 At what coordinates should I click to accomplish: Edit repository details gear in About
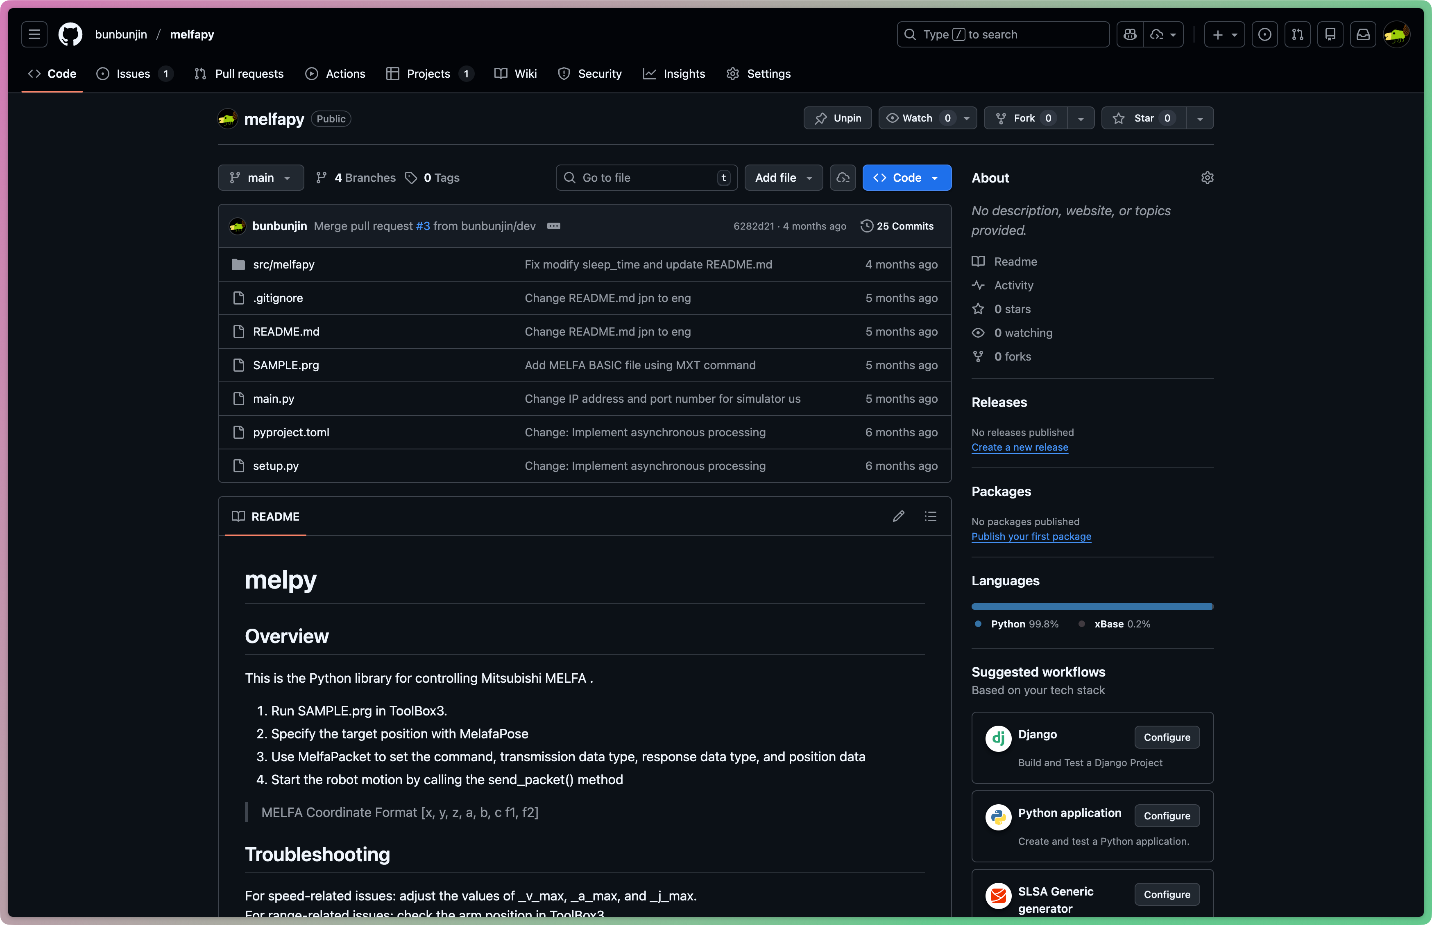tap(1207, 178)
